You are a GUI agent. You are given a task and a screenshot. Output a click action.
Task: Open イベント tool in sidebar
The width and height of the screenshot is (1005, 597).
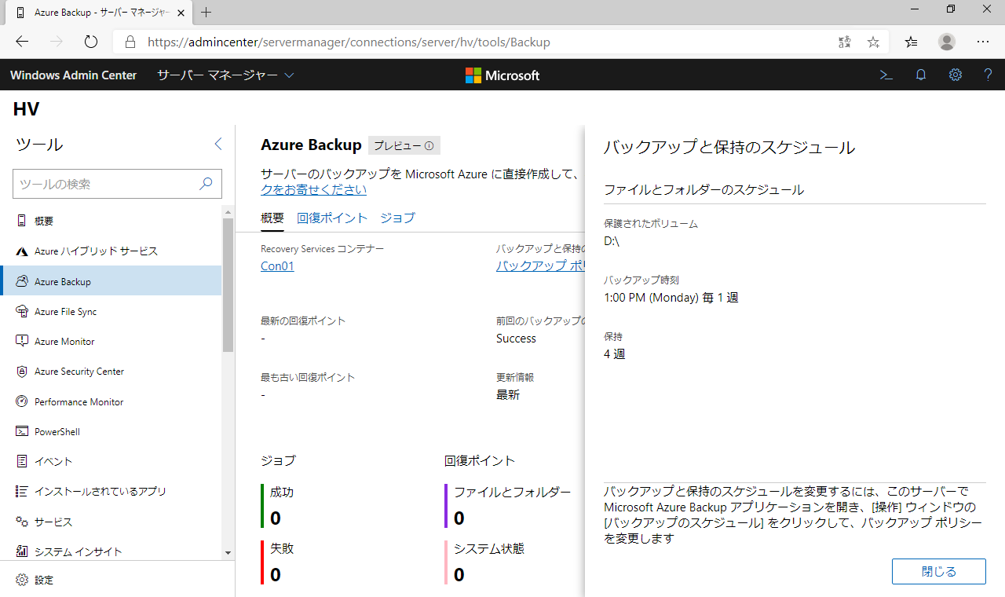pos(111,462)
